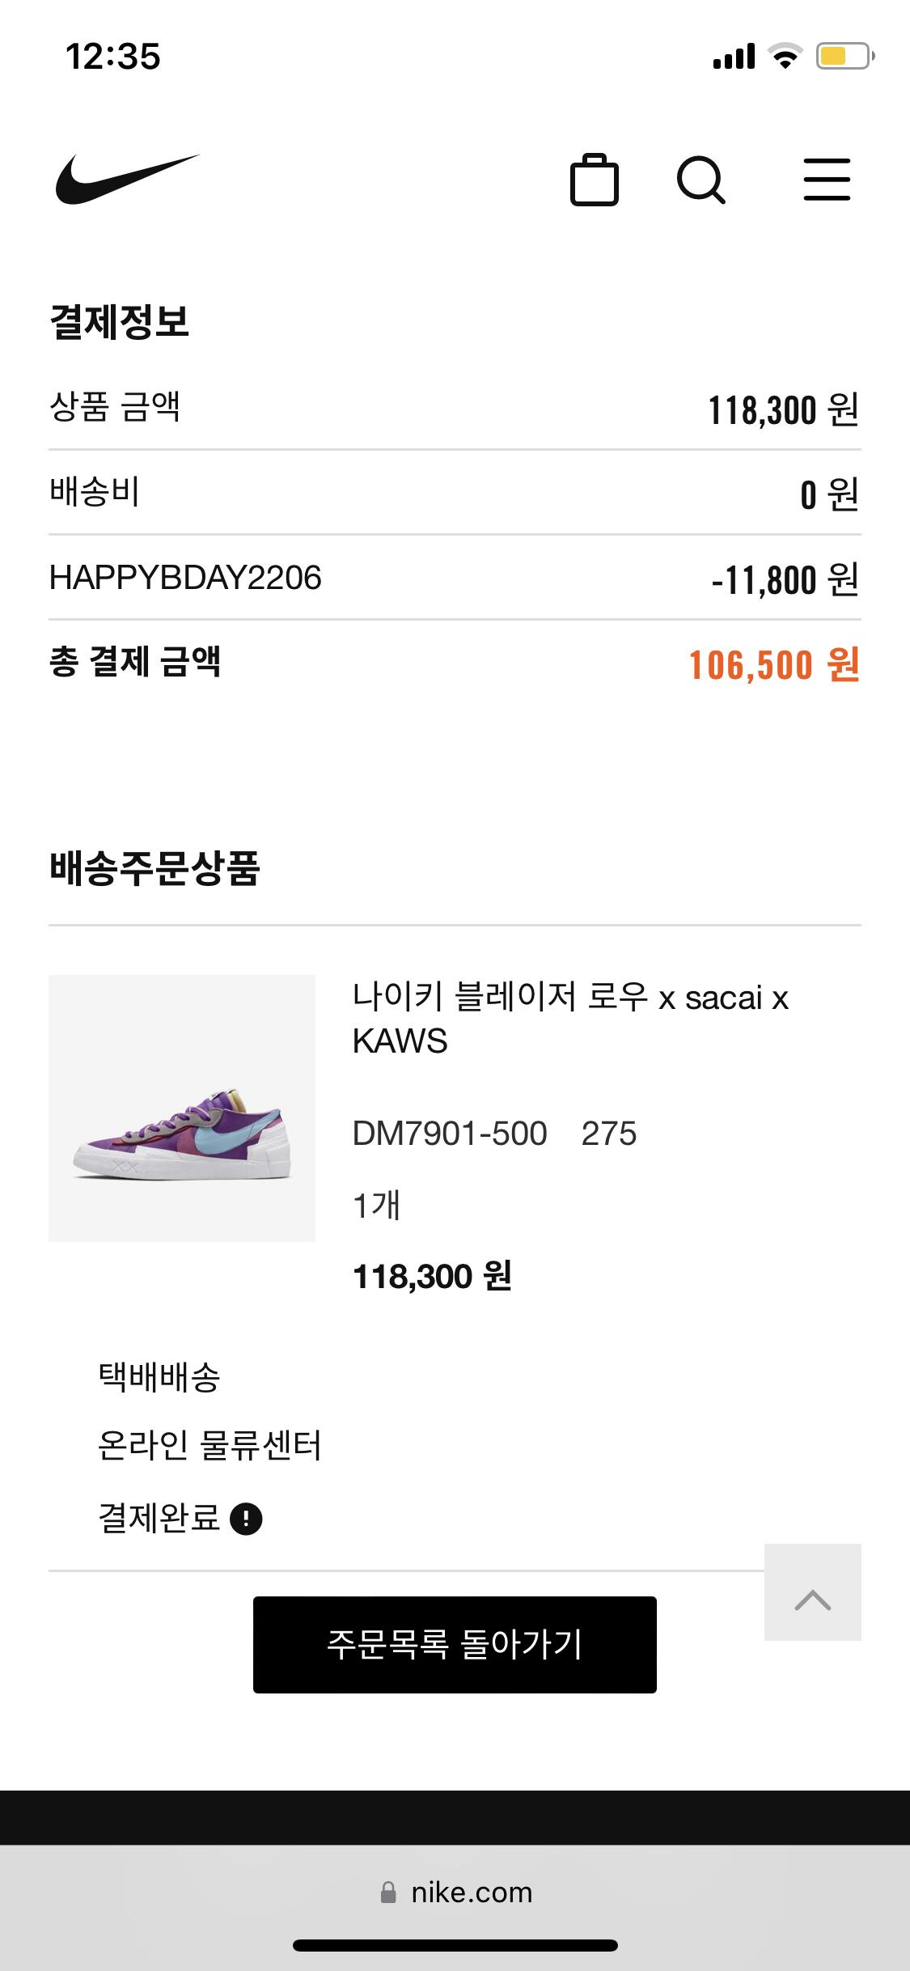Image resolution: width=910 pixels, height=1971 pixels.
Task: Tap the cellular signal bars
Action: [734, 57]
